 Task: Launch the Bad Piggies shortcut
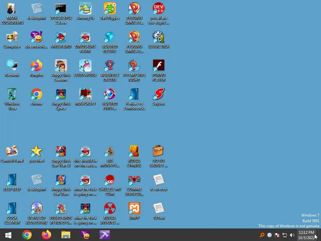(110, 9)
